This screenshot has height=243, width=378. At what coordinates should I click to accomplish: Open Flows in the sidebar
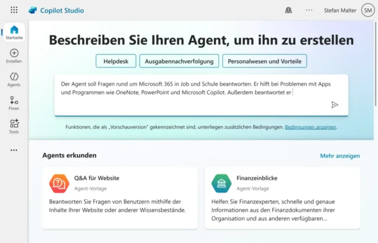14,103
